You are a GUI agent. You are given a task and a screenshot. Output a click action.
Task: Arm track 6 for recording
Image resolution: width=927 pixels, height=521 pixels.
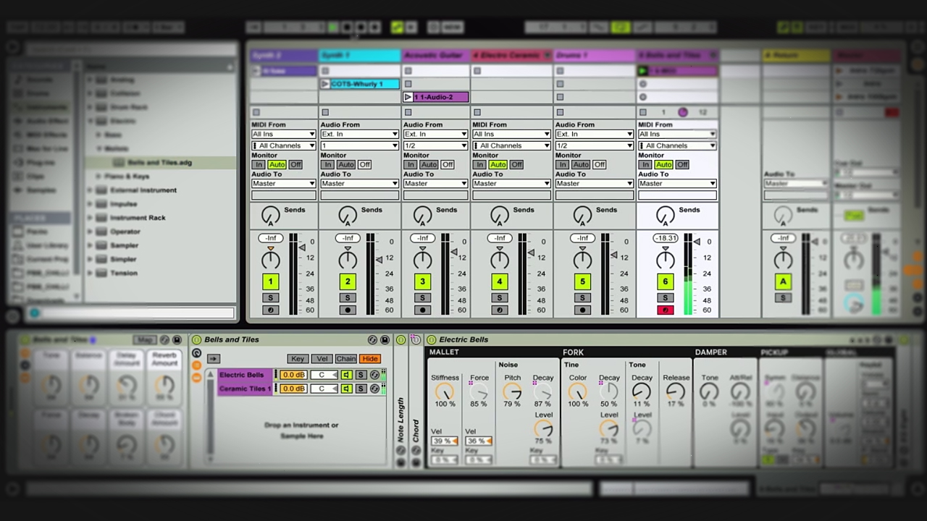(665, 310)
